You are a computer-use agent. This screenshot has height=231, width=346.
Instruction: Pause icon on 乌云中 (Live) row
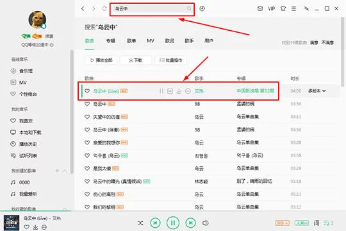[x=161, y=91]
